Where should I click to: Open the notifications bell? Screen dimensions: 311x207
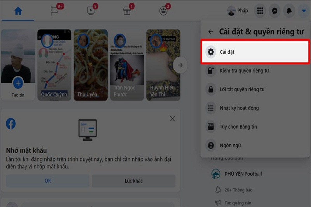pos(289,11)
